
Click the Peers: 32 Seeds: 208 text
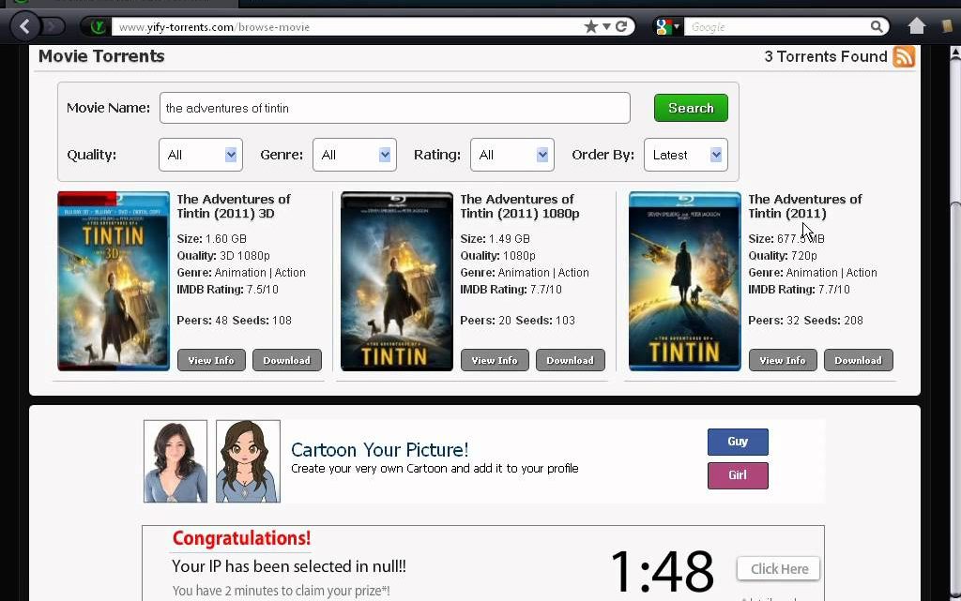(805, 320)
